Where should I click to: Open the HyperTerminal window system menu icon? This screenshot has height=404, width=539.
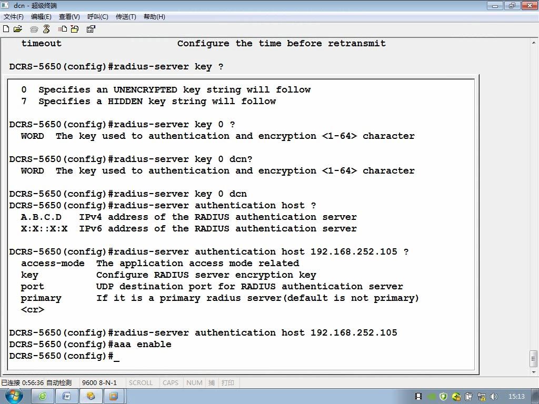pos(5,5)
